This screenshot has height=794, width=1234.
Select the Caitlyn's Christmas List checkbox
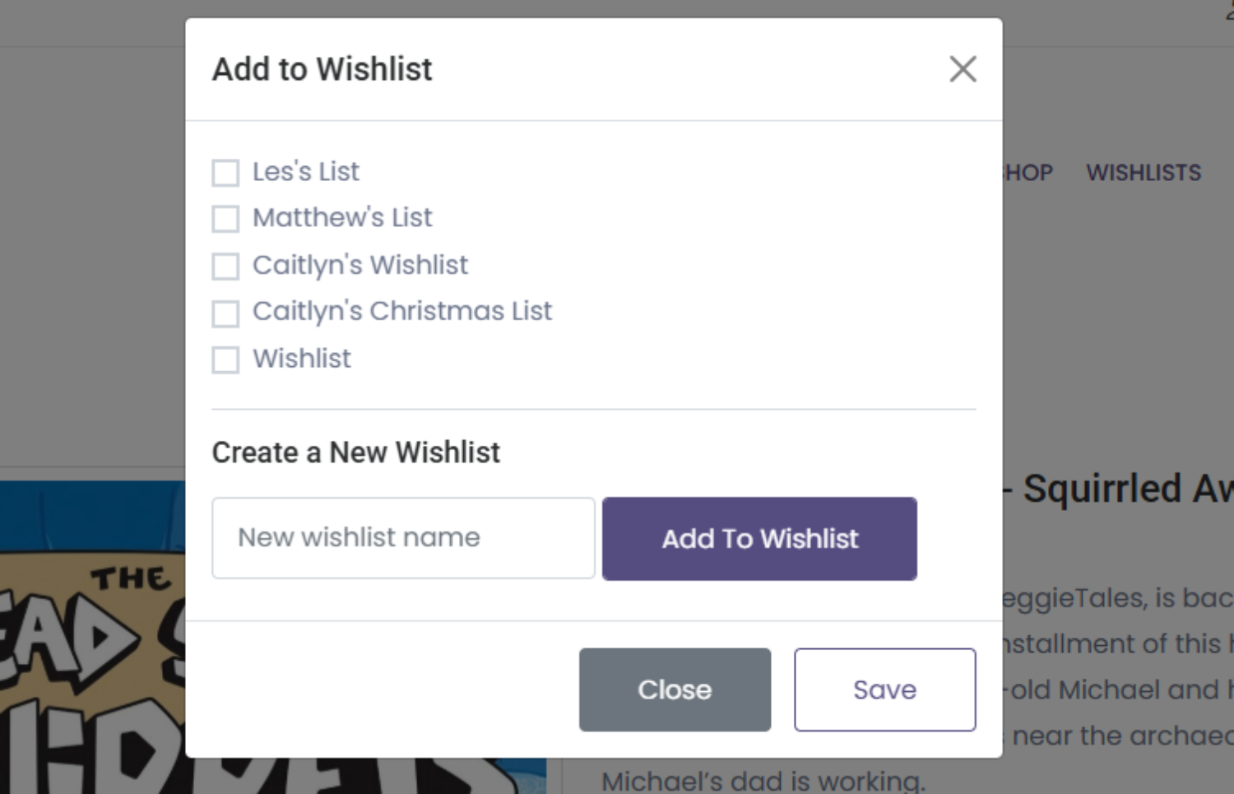(225, 313)
